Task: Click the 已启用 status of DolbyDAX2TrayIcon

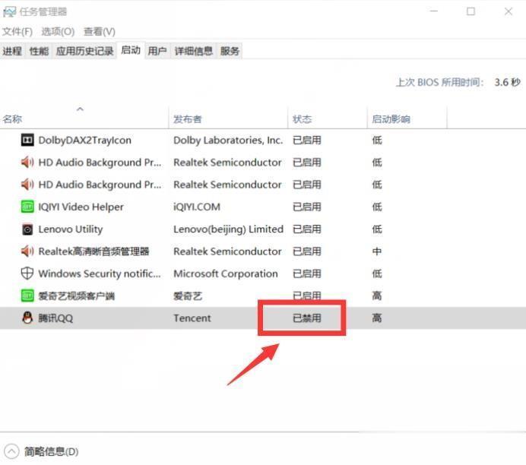Action: point(307,140)
